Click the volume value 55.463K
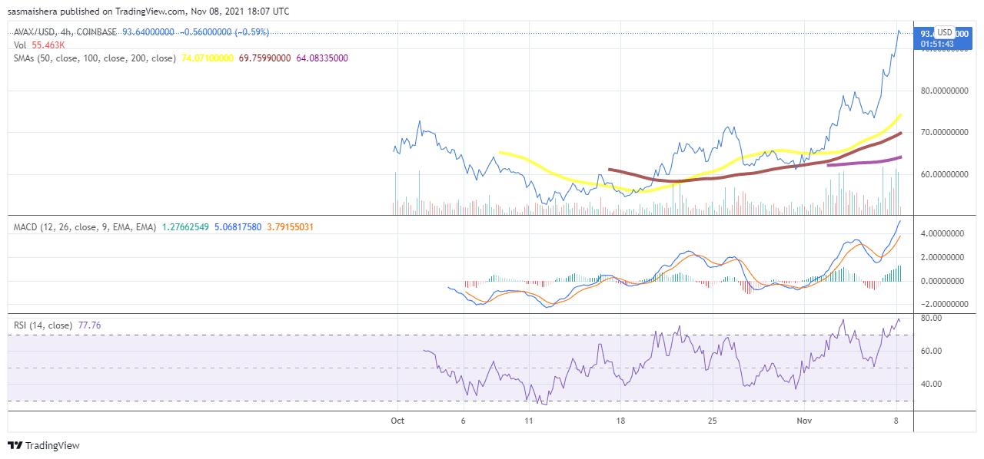Screen dimensions: 984x459 coord(48,45)
